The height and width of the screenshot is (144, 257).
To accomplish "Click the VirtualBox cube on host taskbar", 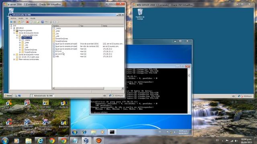I will point(86,140).
